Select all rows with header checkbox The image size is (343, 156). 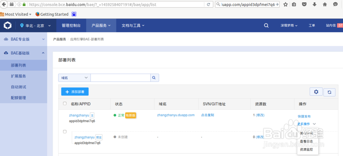pos(65,104)
